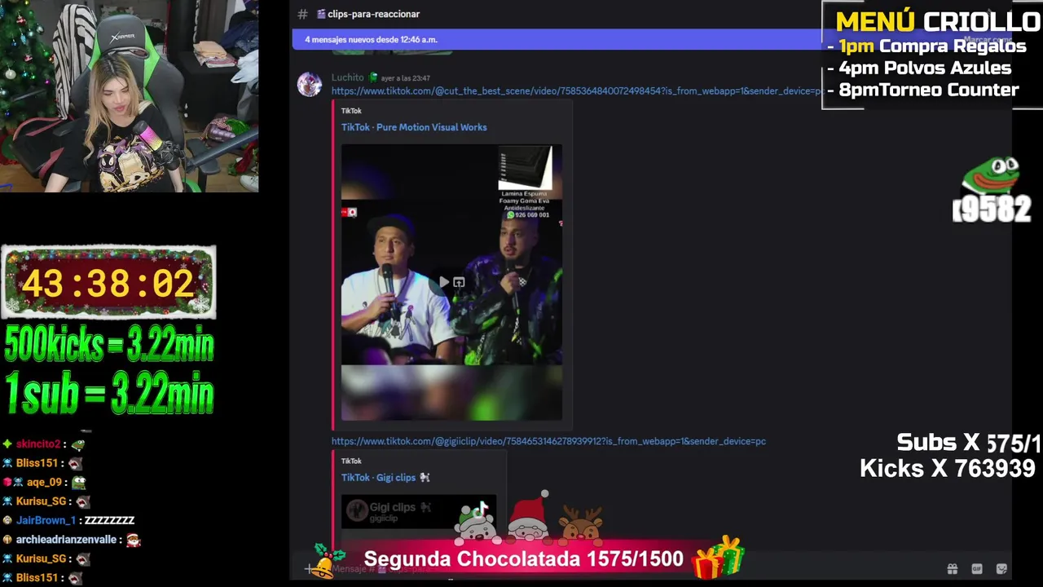This screenshot has width=1043, height=587.
Task: Open the gift Nitro icon in message bar
Action: [x=952, y=569]
